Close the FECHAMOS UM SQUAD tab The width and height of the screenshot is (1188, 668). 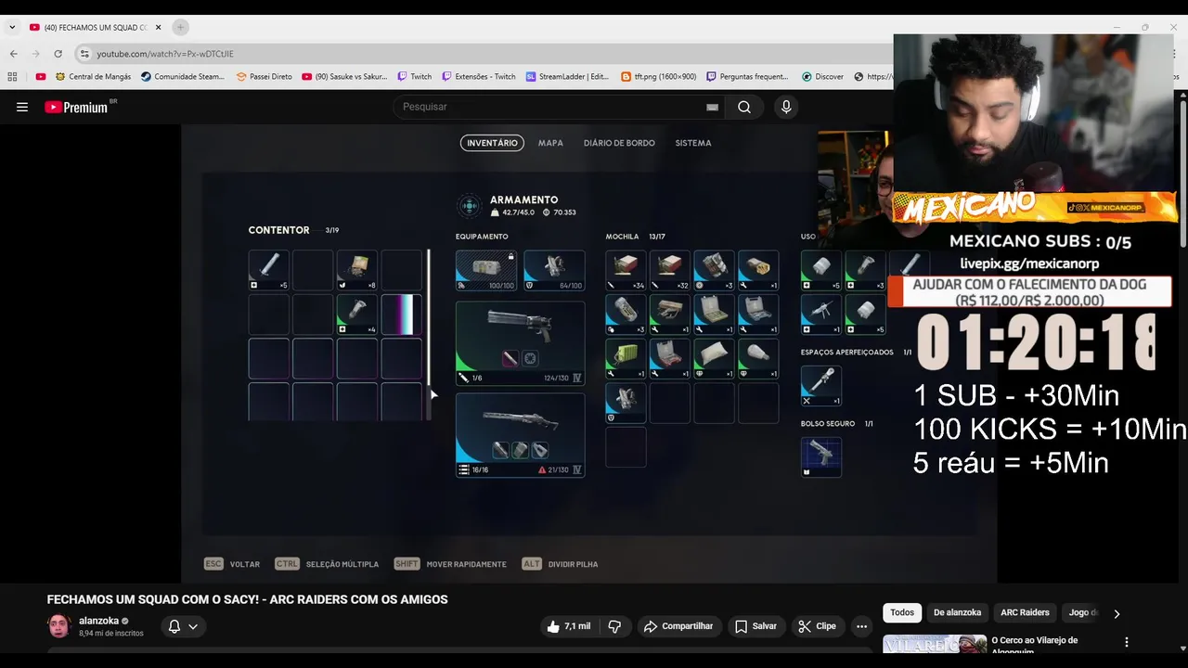point(159,27)
